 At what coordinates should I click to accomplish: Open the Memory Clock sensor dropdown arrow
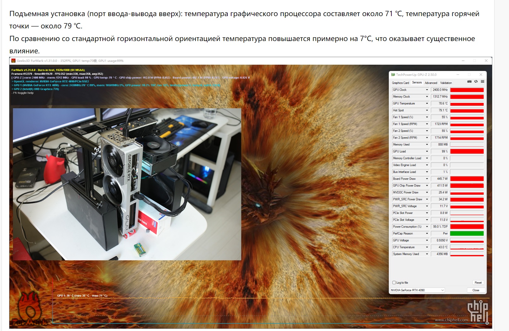point(427,97)
